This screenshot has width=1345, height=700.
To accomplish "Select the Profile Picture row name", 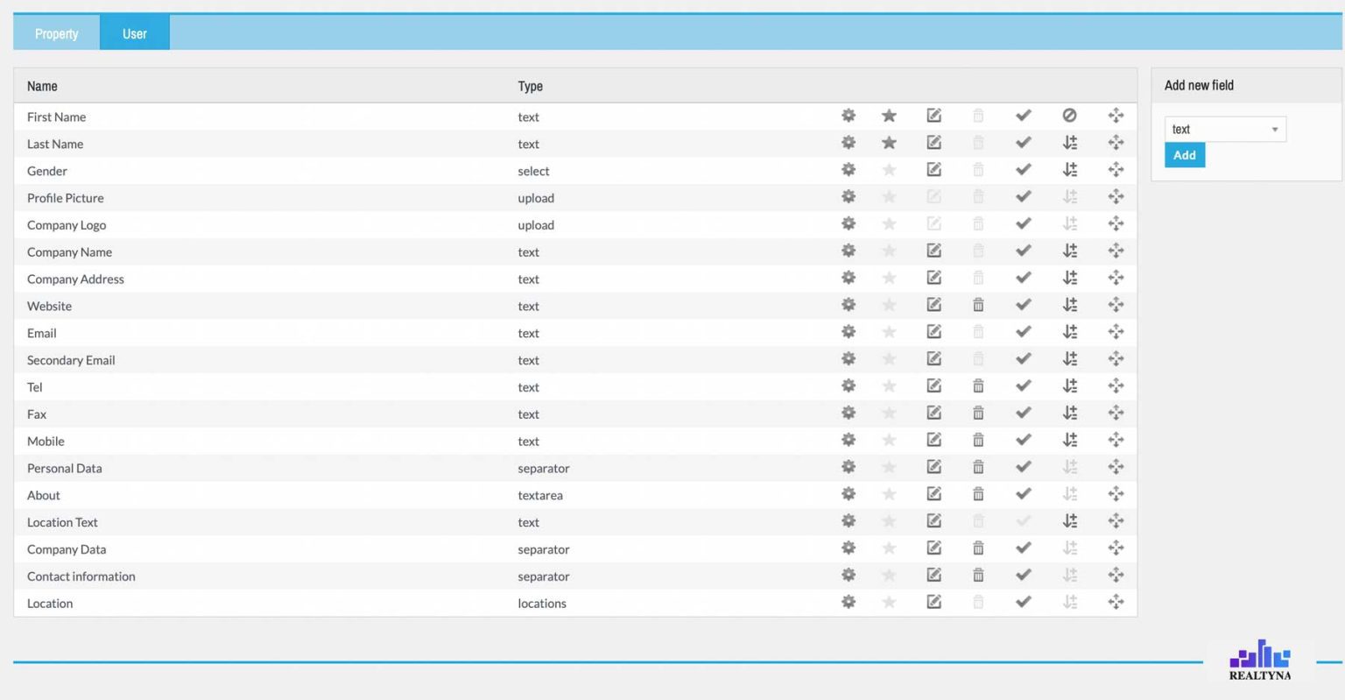I will tap(66, 198).
